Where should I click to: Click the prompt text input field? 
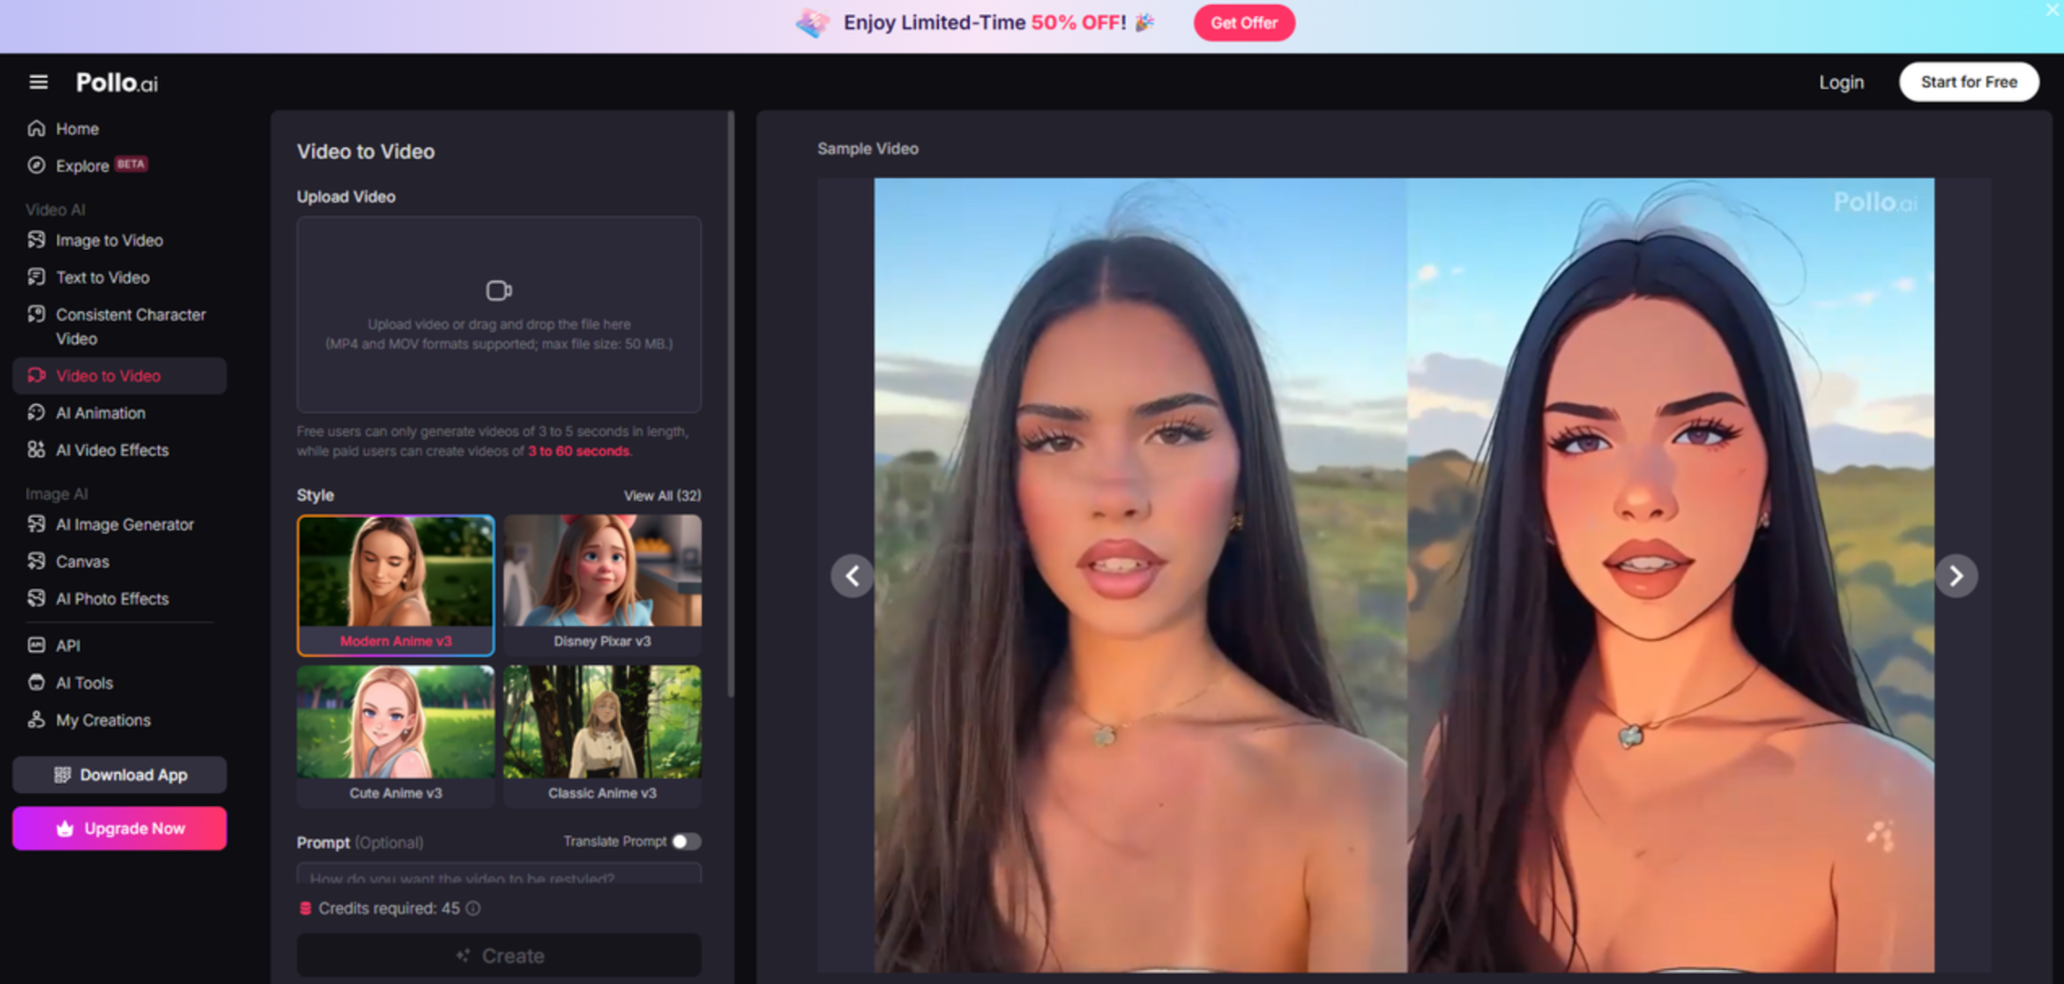tap(499, 876)
